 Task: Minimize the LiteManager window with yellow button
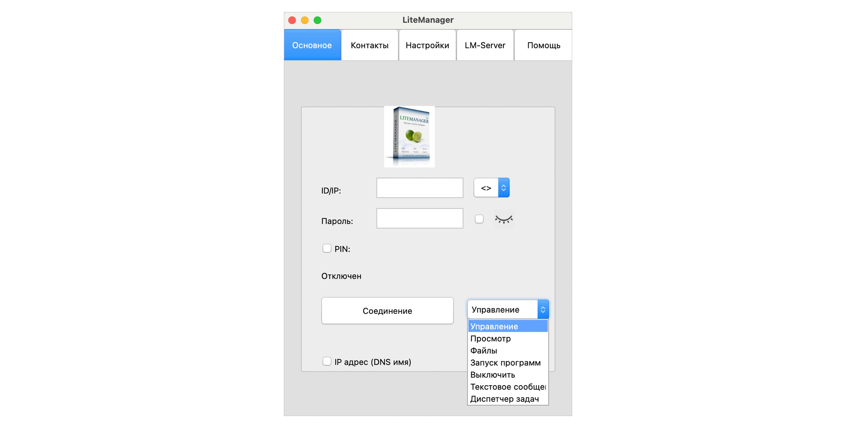point(305,20)
